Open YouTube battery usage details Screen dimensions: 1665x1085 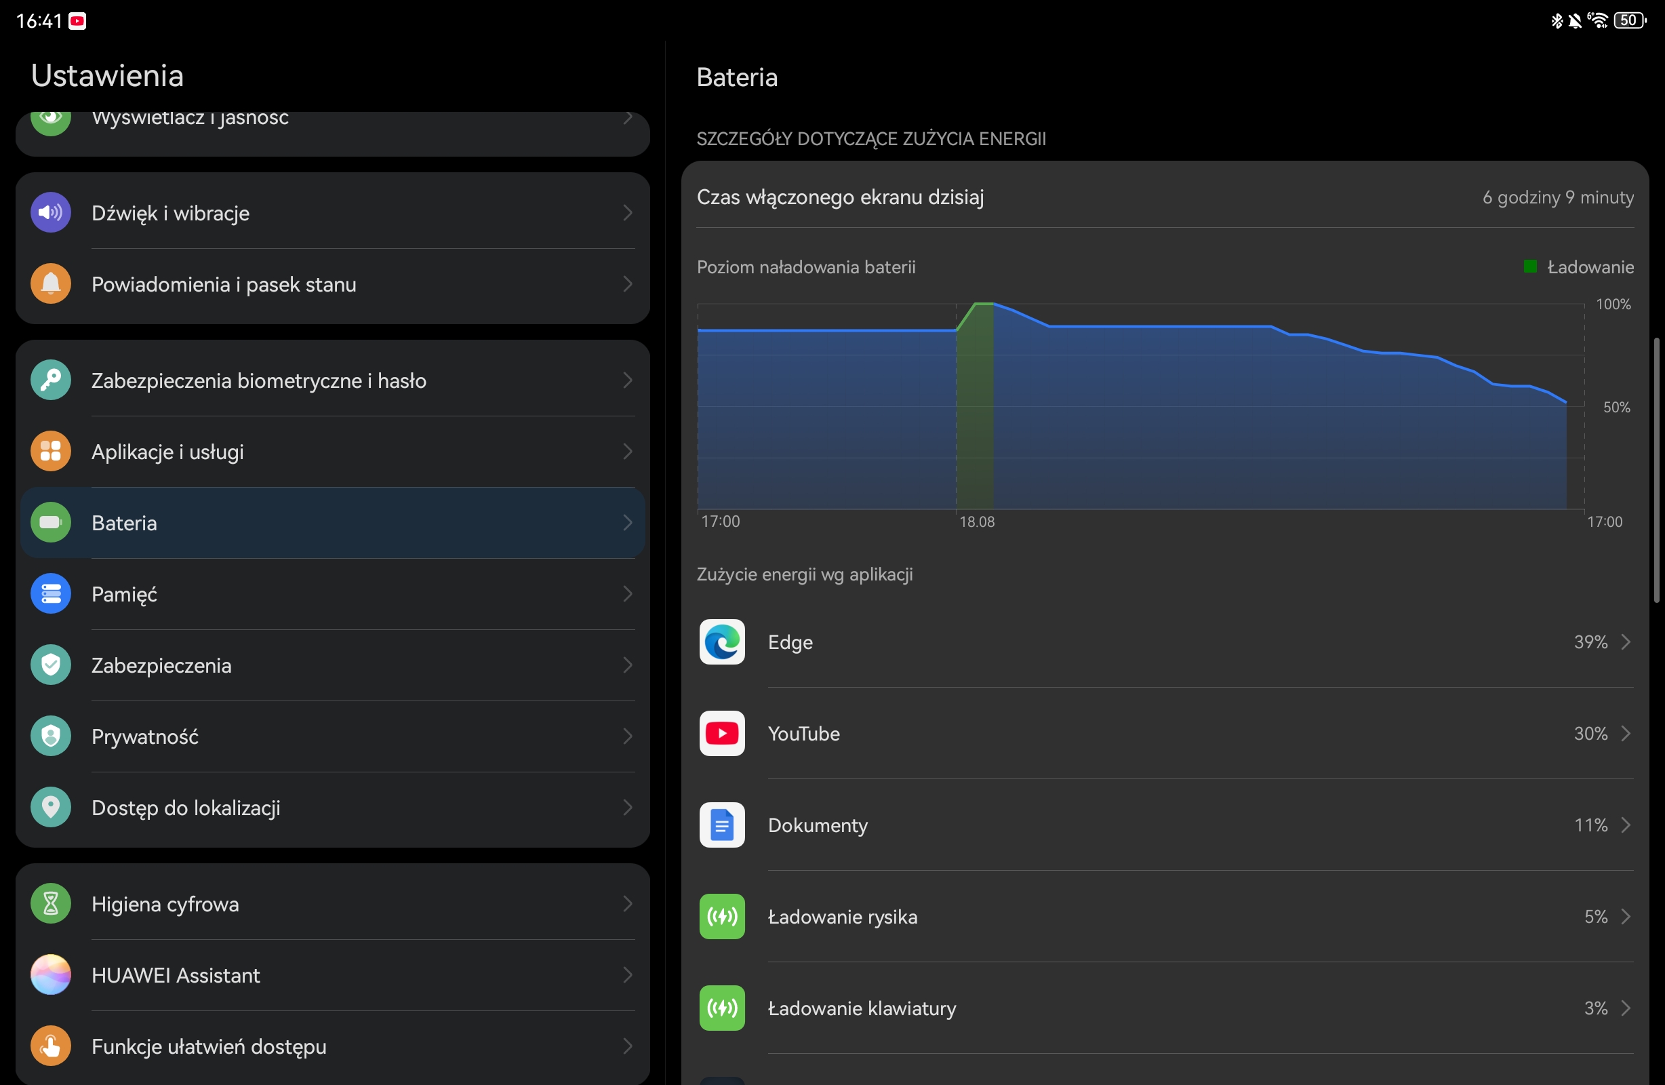(1165, 733)
